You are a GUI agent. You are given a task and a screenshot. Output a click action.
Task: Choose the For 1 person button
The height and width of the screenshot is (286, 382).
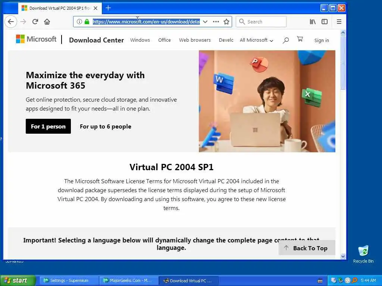pyautogui.click(x=48, y=126)
